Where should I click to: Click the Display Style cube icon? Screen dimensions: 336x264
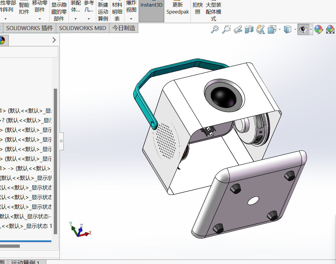click(x=287, y=29)
